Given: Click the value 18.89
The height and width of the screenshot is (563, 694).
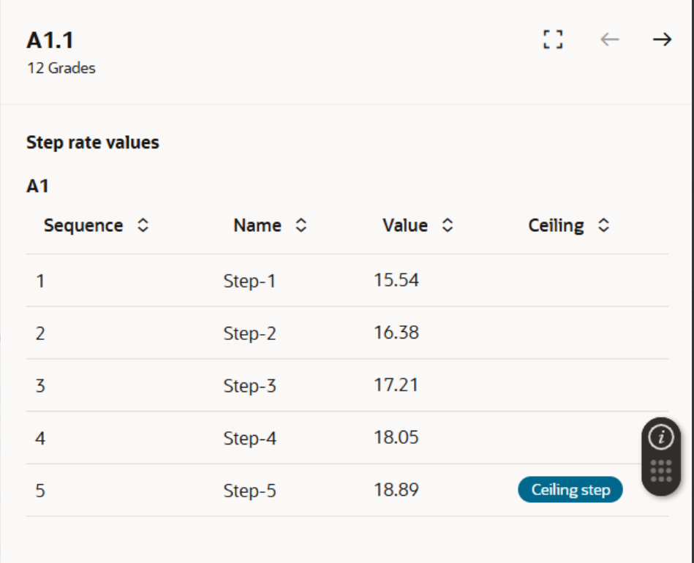Looking at the screenshot, I should (x=396, y=490).
